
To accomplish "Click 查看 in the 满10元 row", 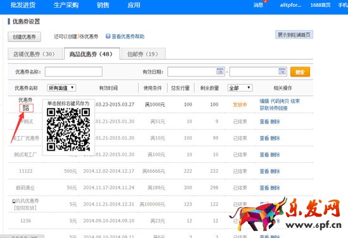I will [264, 138].
